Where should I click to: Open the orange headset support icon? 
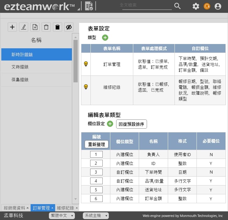click(x=207, y=6)
